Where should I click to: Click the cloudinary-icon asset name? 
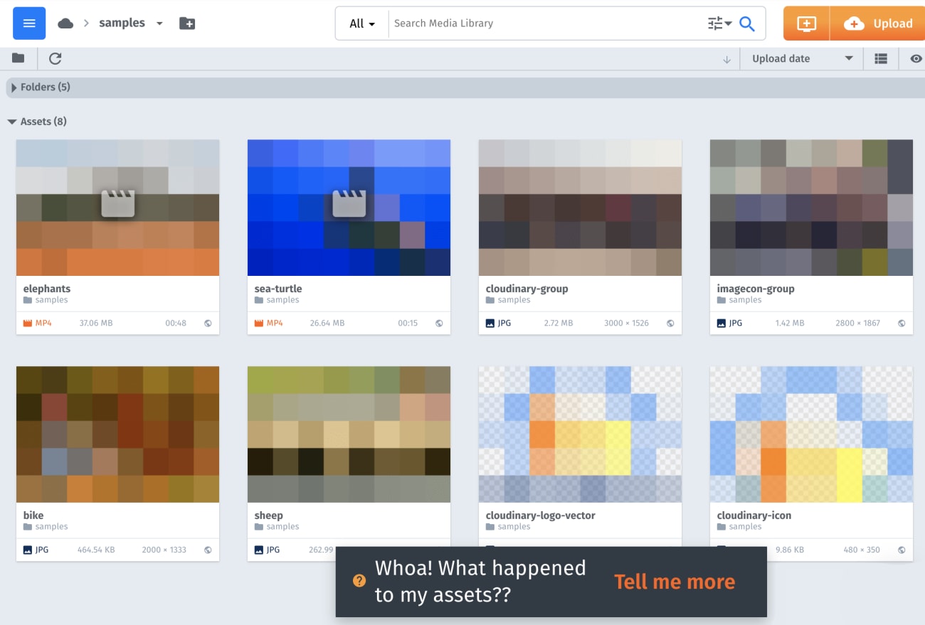[x=754, y=516]
